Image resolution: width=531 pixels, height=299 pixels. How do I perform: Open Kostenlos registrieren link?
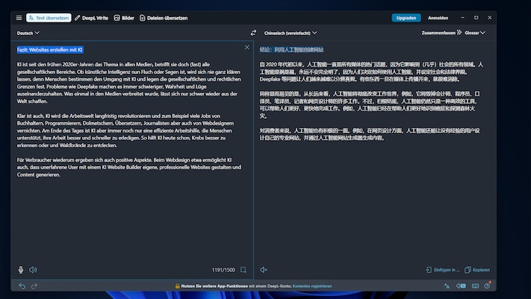(x=312, y=286)
